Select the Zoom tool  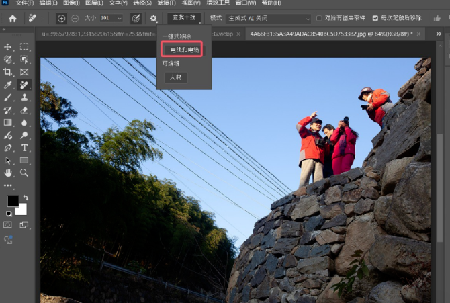[24, 173]
